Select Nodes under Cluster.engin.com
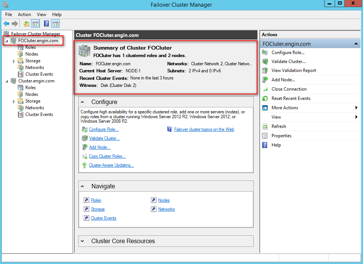Image resolution: width=363 pixels, height=264 pixels. coord(32,94)
